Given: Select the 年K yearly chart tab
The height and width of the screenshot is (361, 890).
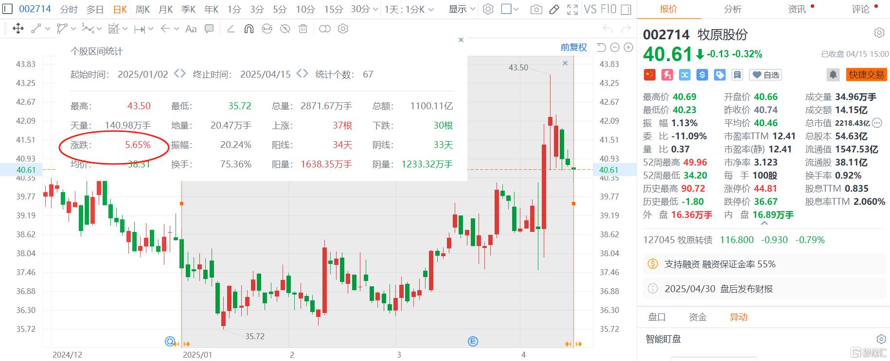Looking at the screenshot, I should 211,9.
